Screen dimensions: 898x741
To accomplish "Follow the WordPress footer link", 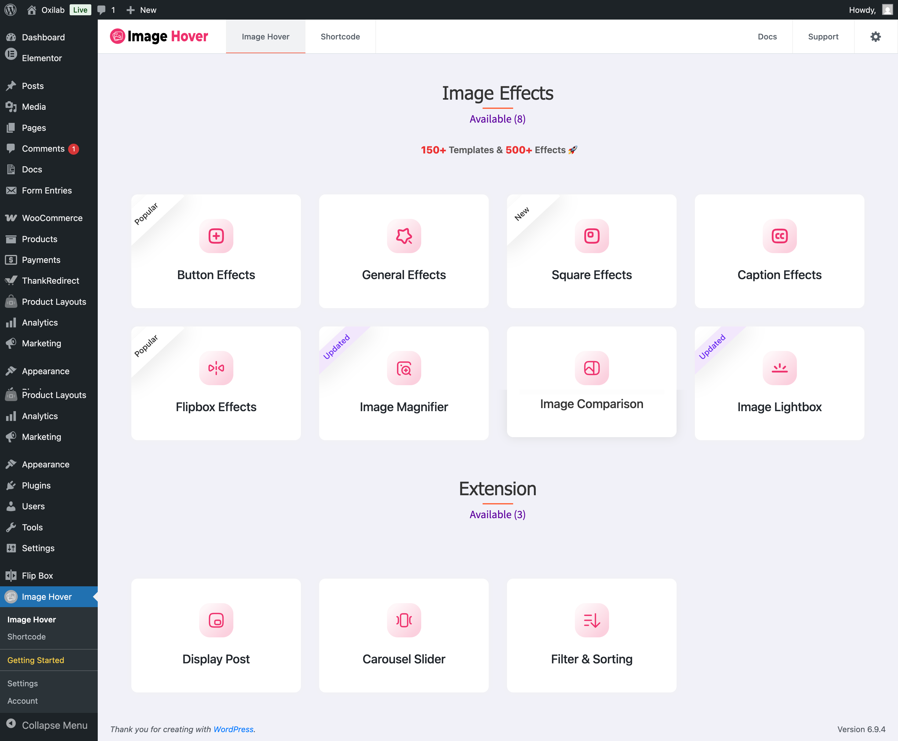I will pos(233,729).
